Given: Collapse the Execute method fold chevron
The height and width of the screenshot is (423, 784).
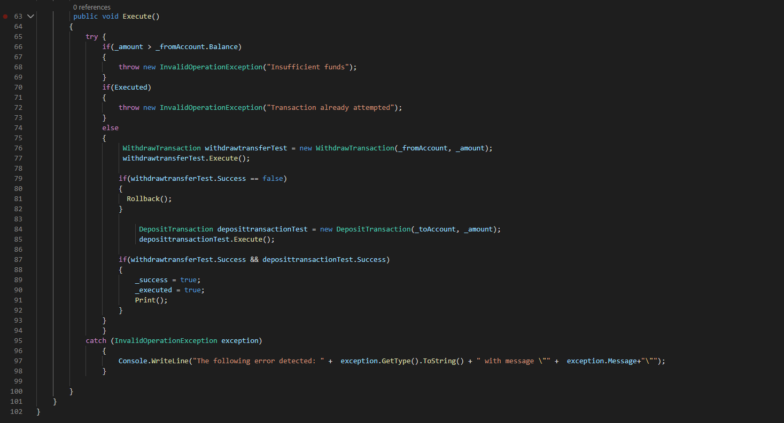Looking at the screenshot, I should tap(30, 16).
